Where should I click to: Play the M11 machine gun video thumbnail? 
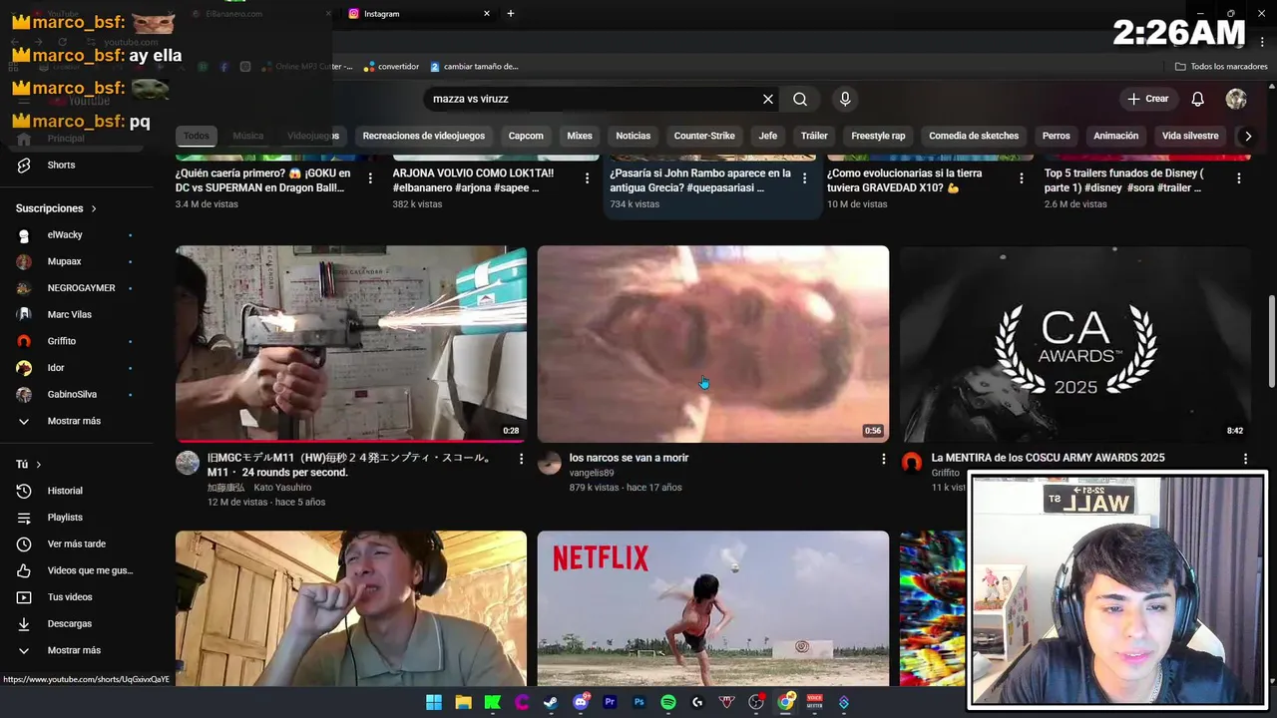click(x=351, y=344)
